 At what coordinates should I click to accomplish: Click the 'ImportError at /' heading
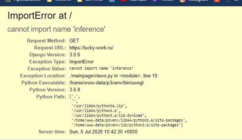pos(40,15)
